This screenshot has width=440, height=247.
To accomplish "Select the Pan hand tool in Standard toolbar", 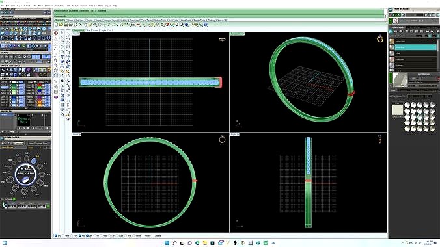I will pos(100,25).
